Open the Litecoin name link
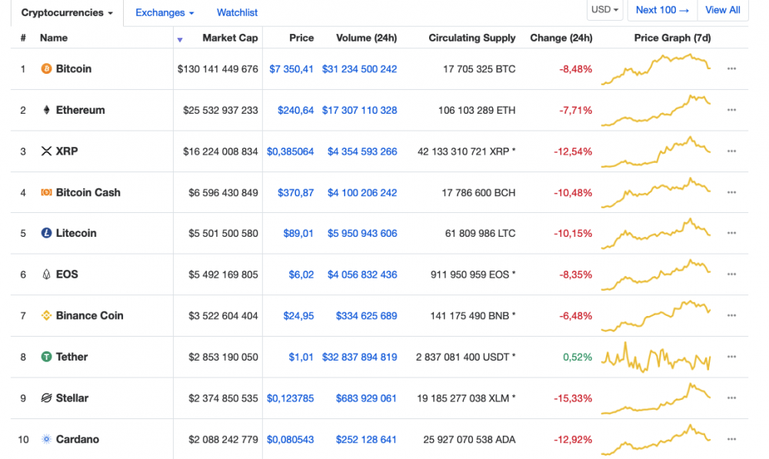Screen dimensions: 769x459 (76, 233)
